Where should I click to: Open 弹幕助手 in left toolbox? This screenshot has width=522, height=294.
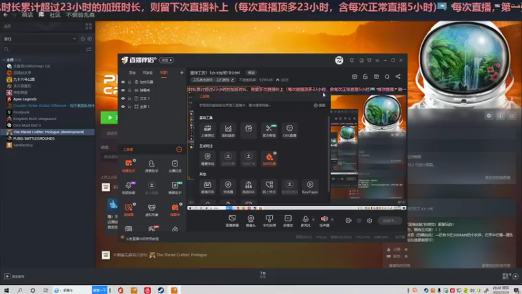[x=129, y=166]
